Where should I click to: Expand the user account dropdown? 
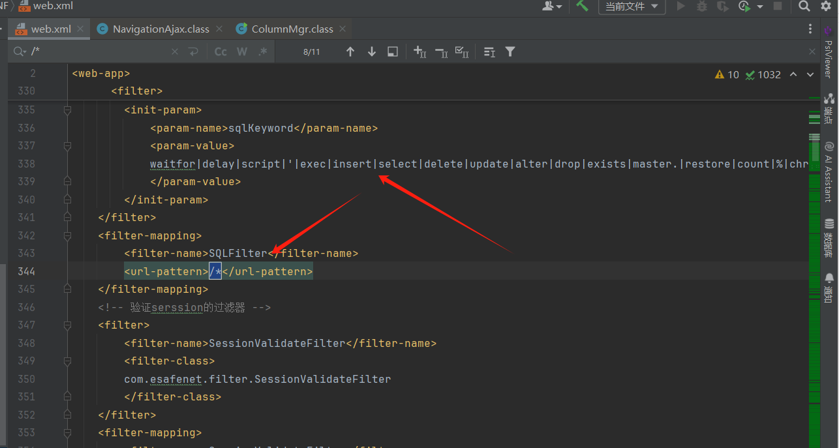coord(552,6)
